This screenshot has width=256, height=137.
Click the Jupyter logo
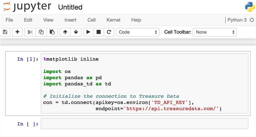[27, 6]
